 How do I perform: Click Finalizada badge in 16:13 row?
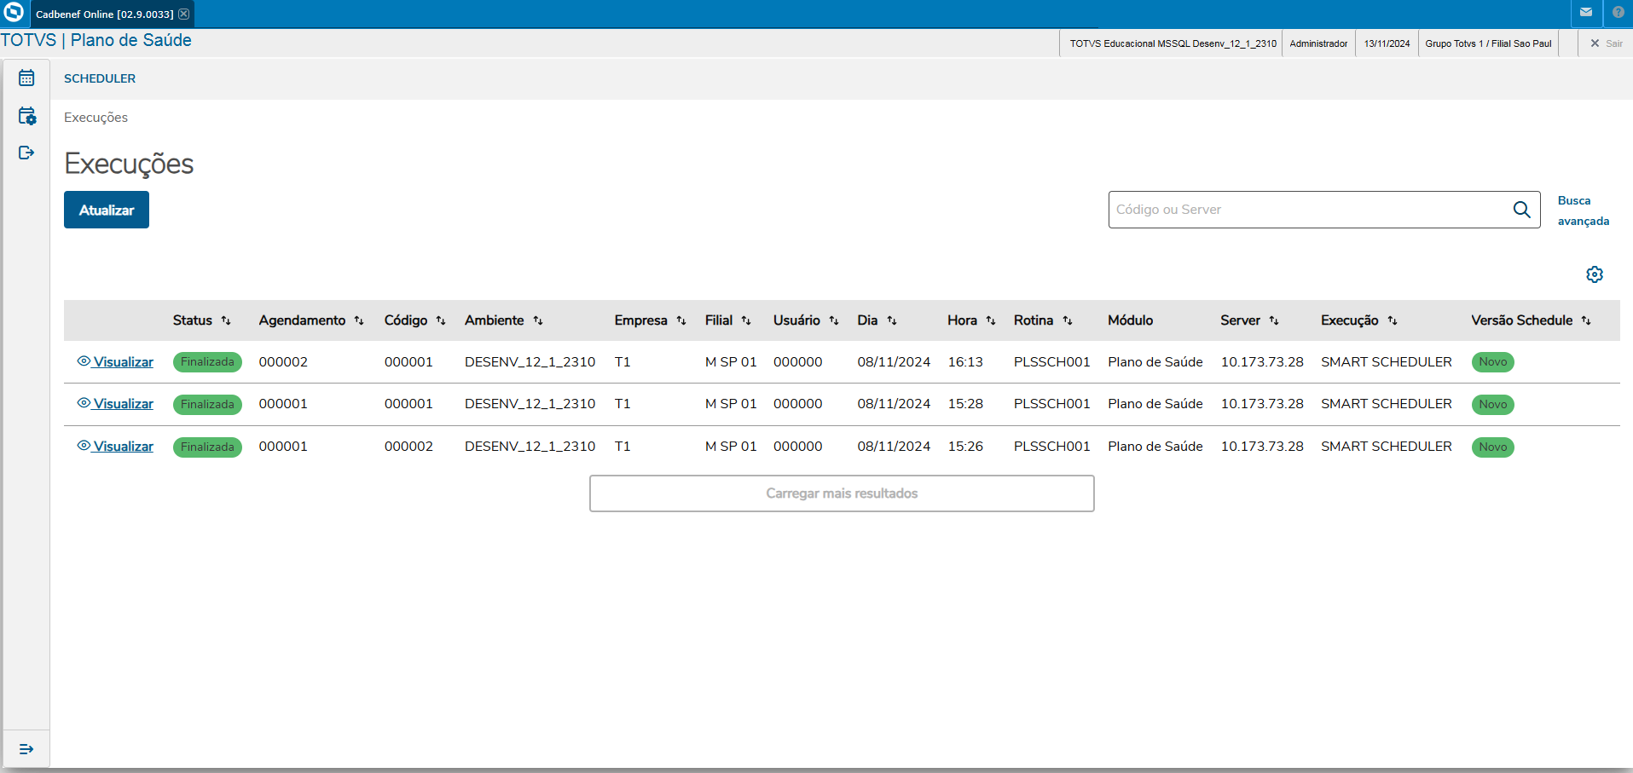click(207, 362)
